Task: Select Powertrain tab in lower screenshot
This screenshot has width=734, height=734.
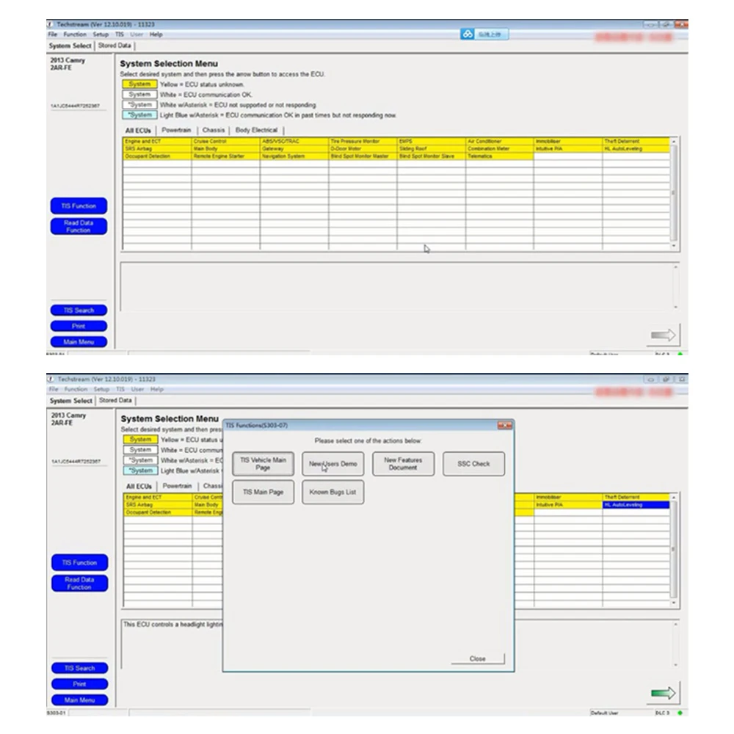Action: 178,486
